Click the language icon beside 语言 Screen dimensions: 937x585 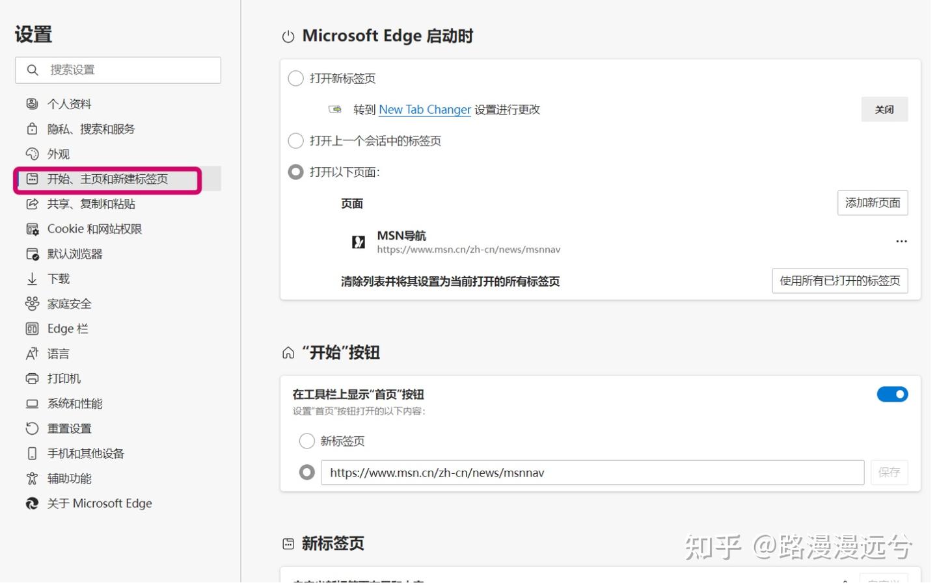click(32, 354)
